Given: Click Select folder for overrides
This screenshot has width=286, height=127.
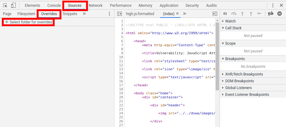Looking at the screenshot, I should pyautogui.click(x=28, y=22).
